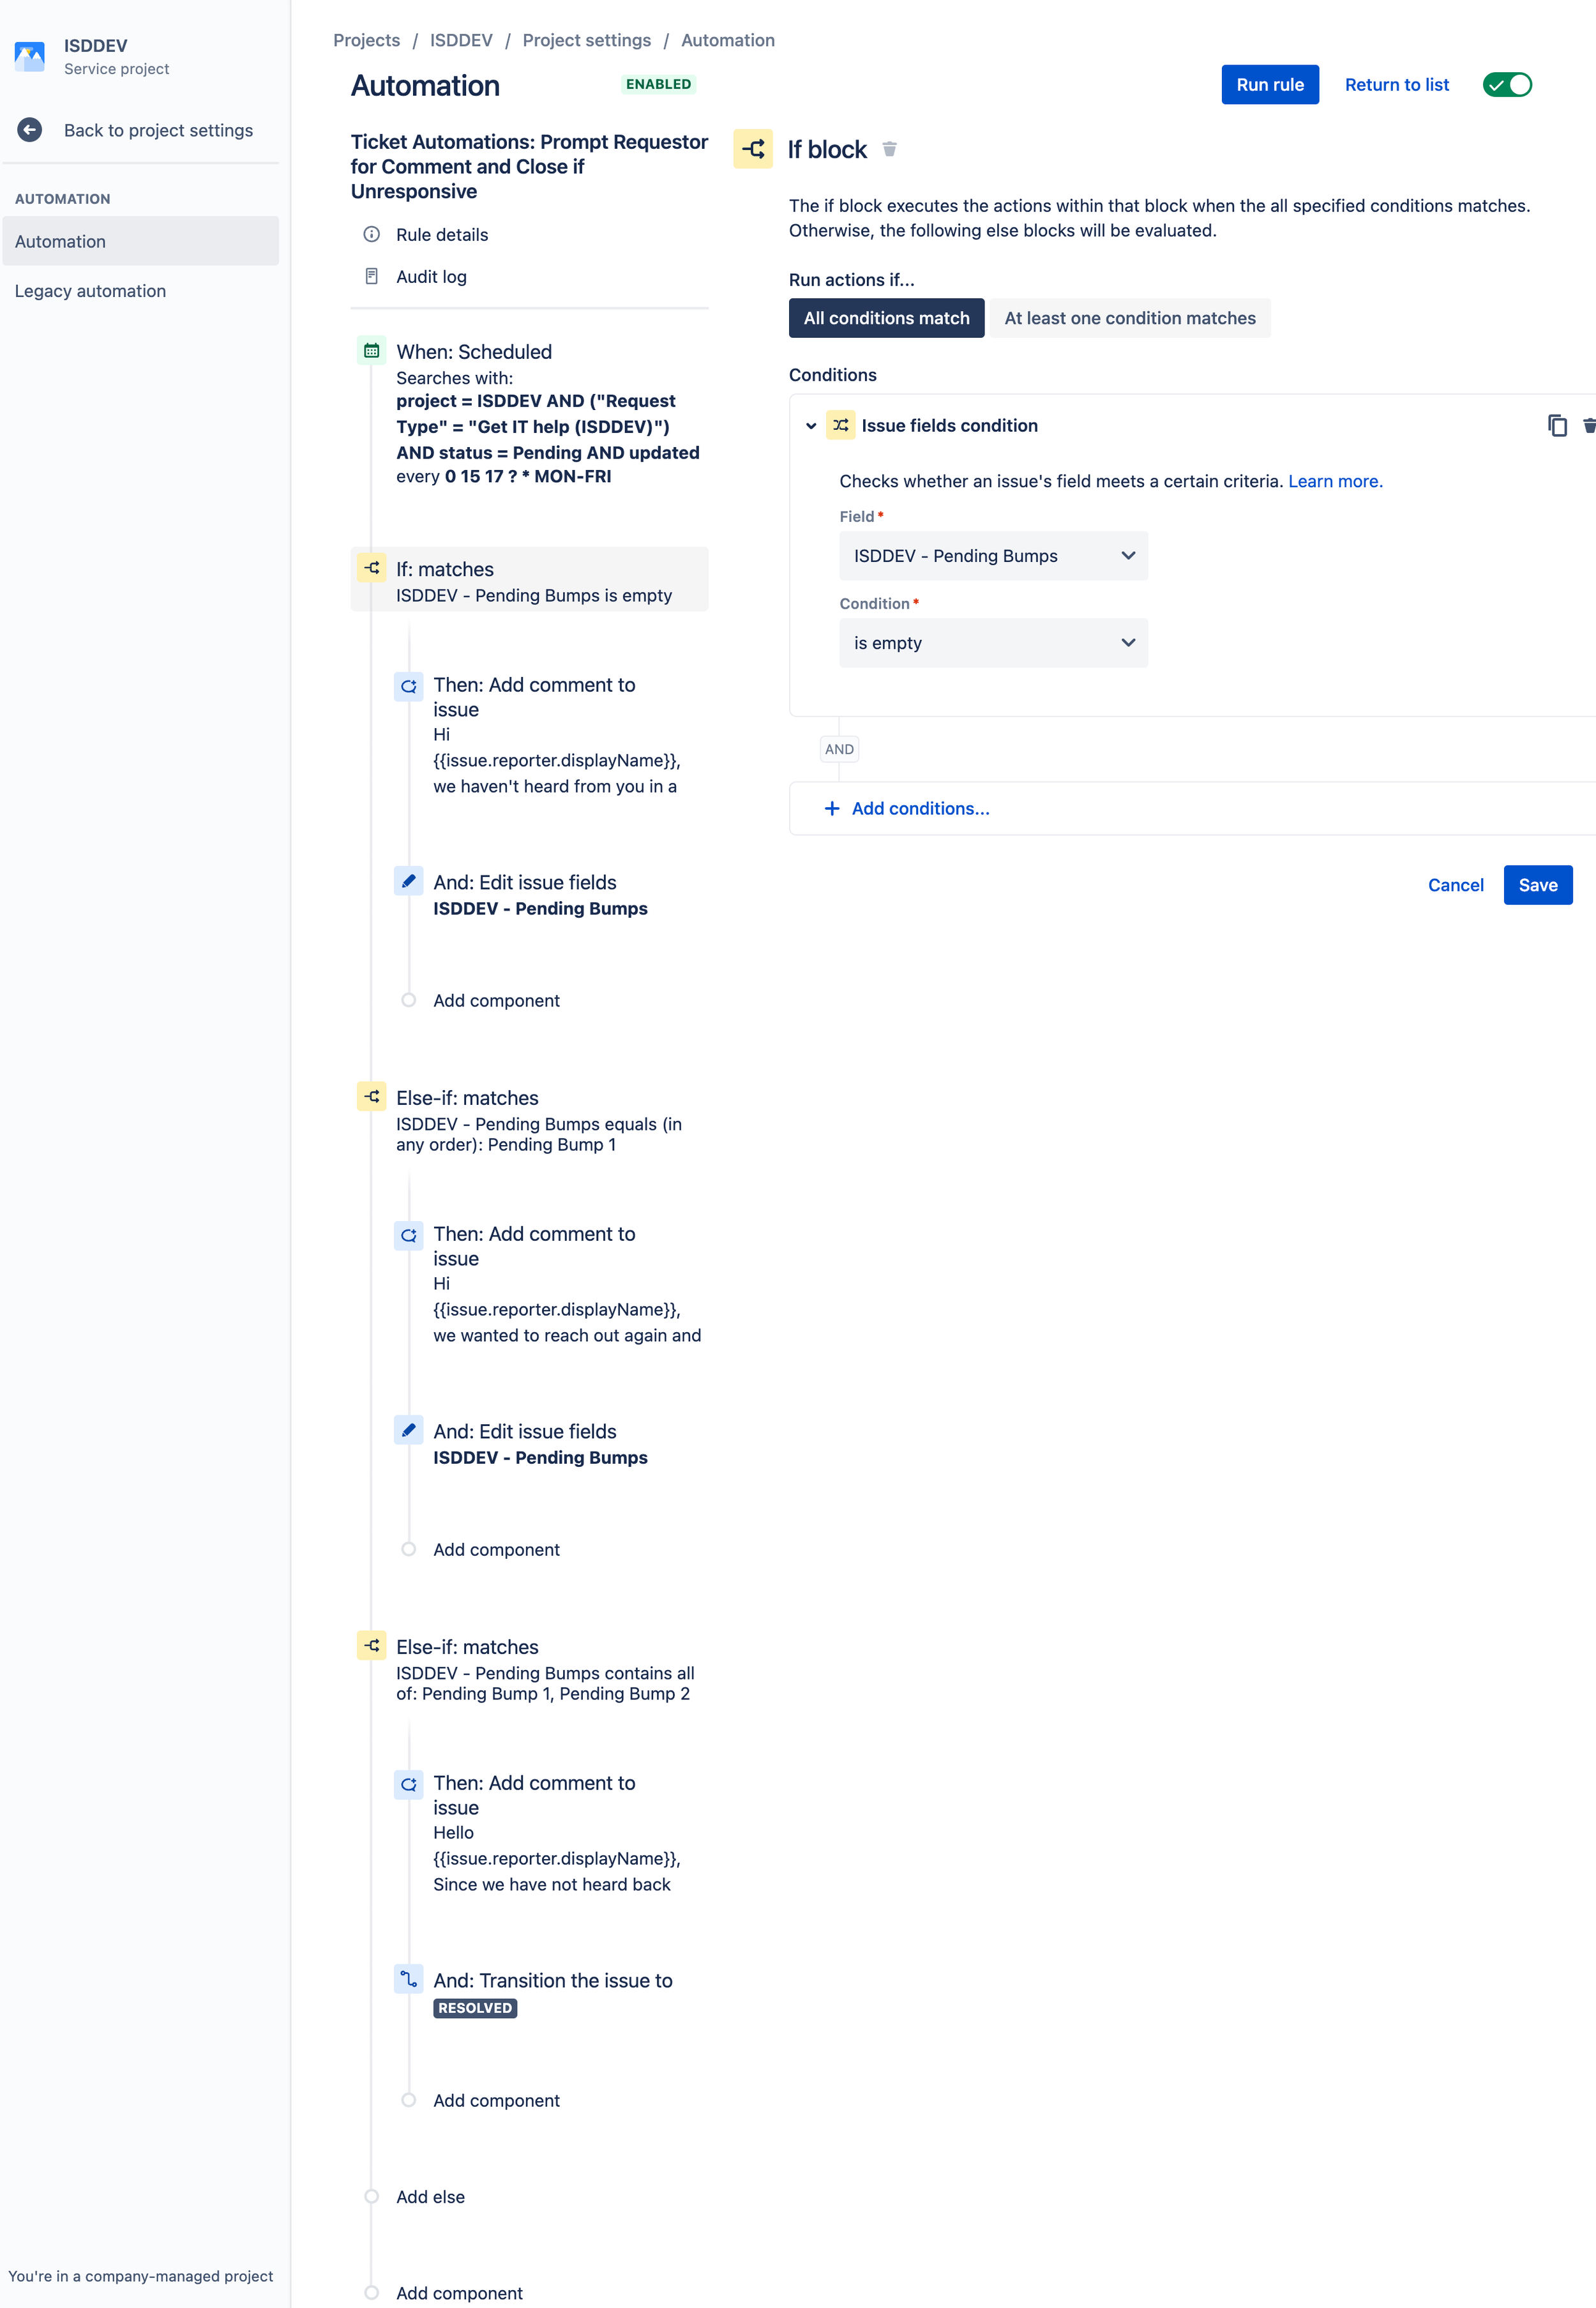This screenshot has width=1596, height=2308.
Task: Click the first Edit issue fields pencil icon
Action: coord(408,881)
